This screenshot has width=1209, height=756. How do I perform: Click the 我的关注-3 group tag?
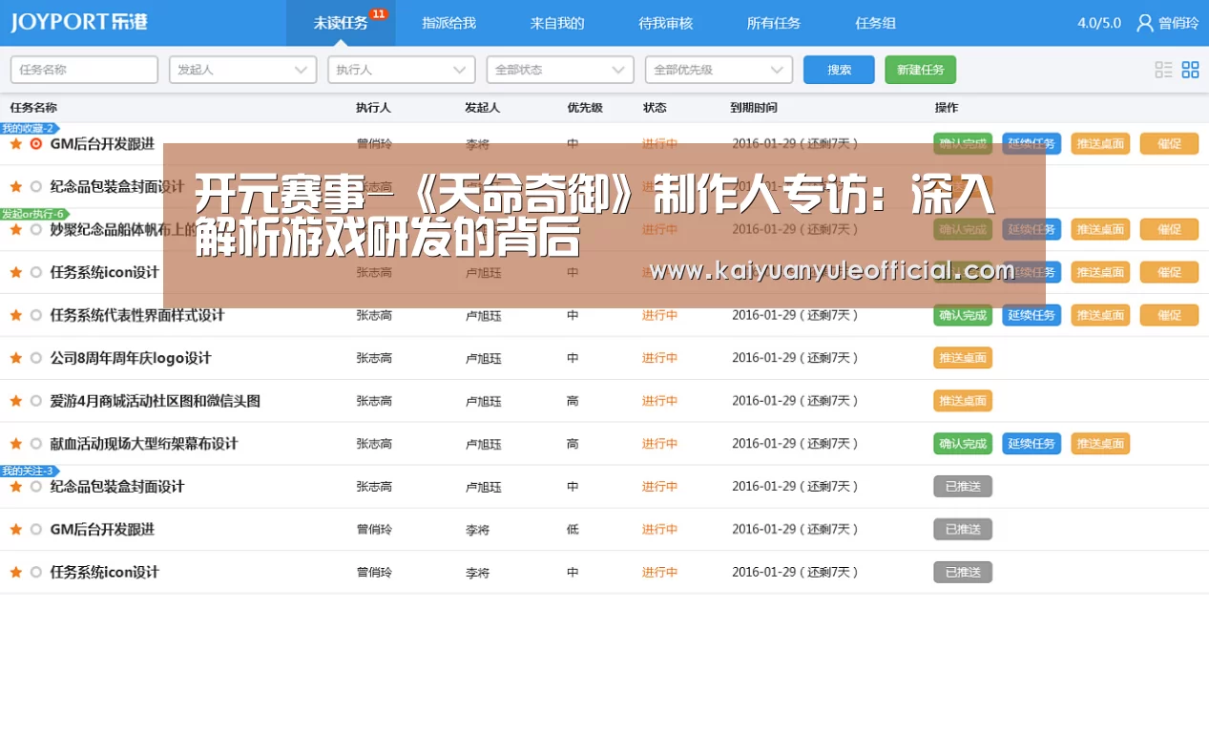click(30, 471)
